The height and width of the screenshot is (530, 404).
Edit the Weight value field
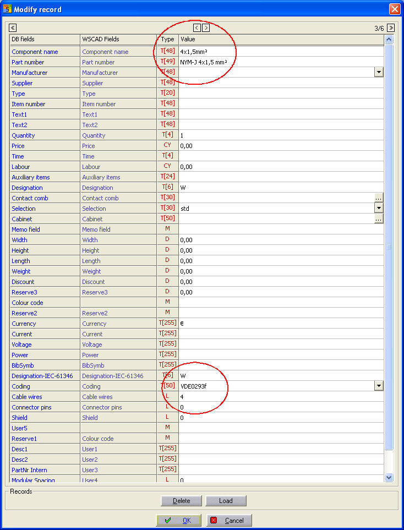(x=281, y=271)
